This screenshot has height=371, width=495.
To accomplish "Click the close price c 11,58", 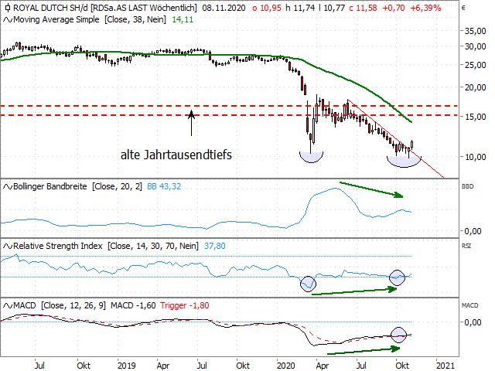I will coord(363,8).
